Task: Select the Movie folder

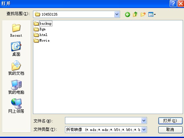Action: 42,40
